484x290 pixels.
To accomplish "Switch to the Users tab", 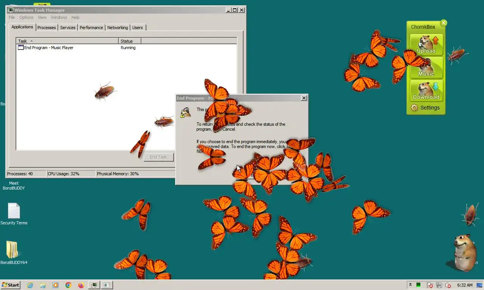I will pos(138,28).
